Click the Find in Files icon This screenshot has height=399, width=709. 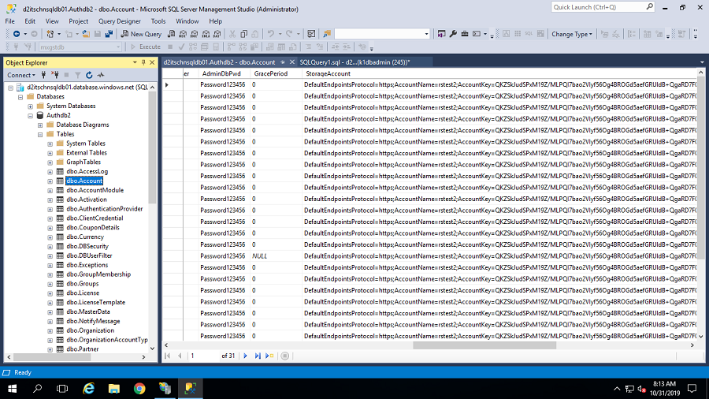[x=327, y=34]
